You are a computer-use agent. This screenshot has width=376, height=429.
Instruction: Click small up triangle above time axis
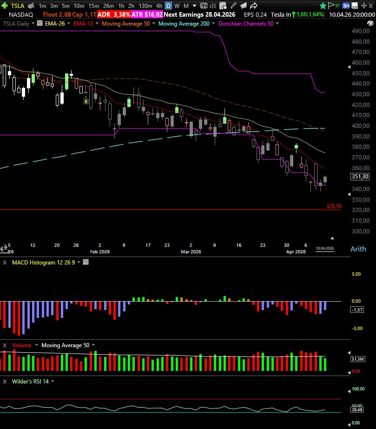[332, 238]
